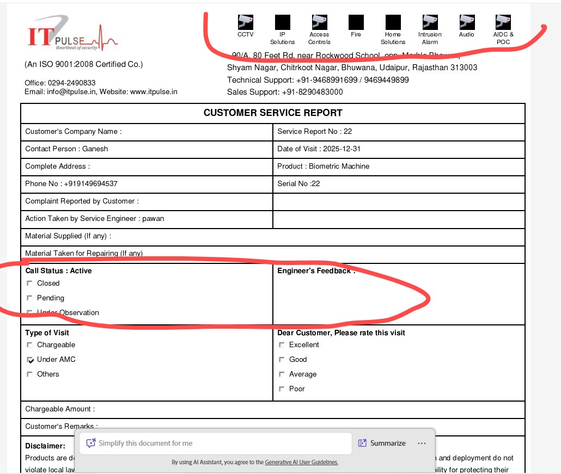Uncheck the Under AMC visit type
The height and width of the screenshot is (474, 561).
(x=30, y=360)
